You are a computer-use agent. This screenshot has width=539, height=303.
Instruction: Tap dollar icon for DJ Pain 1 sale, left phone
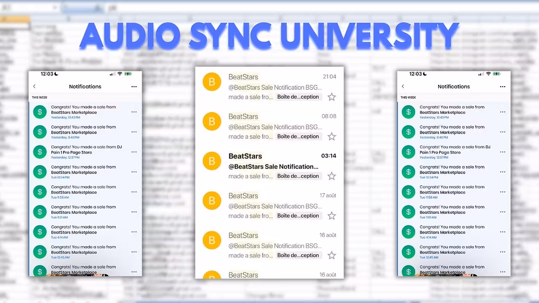tap(40, 152)
